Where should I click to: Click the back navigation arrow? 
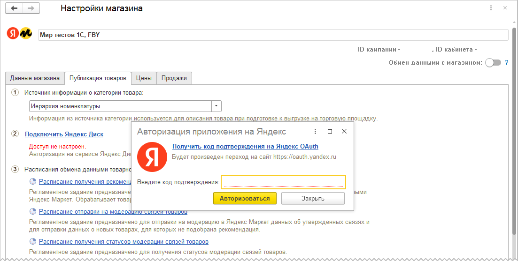click(x=14, y=8)
